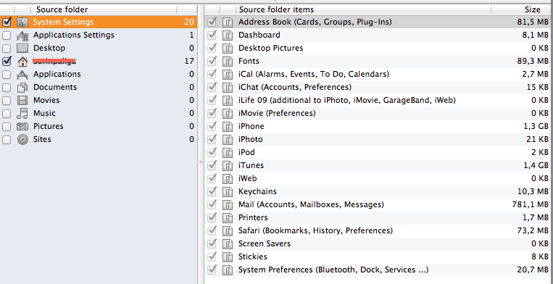553x284 pixels.
Task: Click the 89,3 MB size value
Action: click(533, 61)
